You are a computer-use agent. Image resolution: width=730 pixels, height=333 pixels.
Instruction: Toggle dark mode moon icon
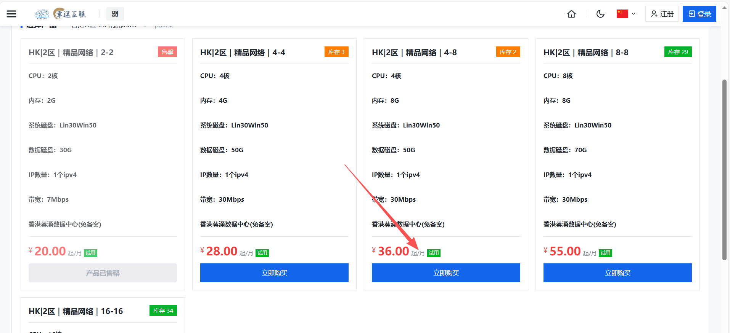(x=600, y=14)
